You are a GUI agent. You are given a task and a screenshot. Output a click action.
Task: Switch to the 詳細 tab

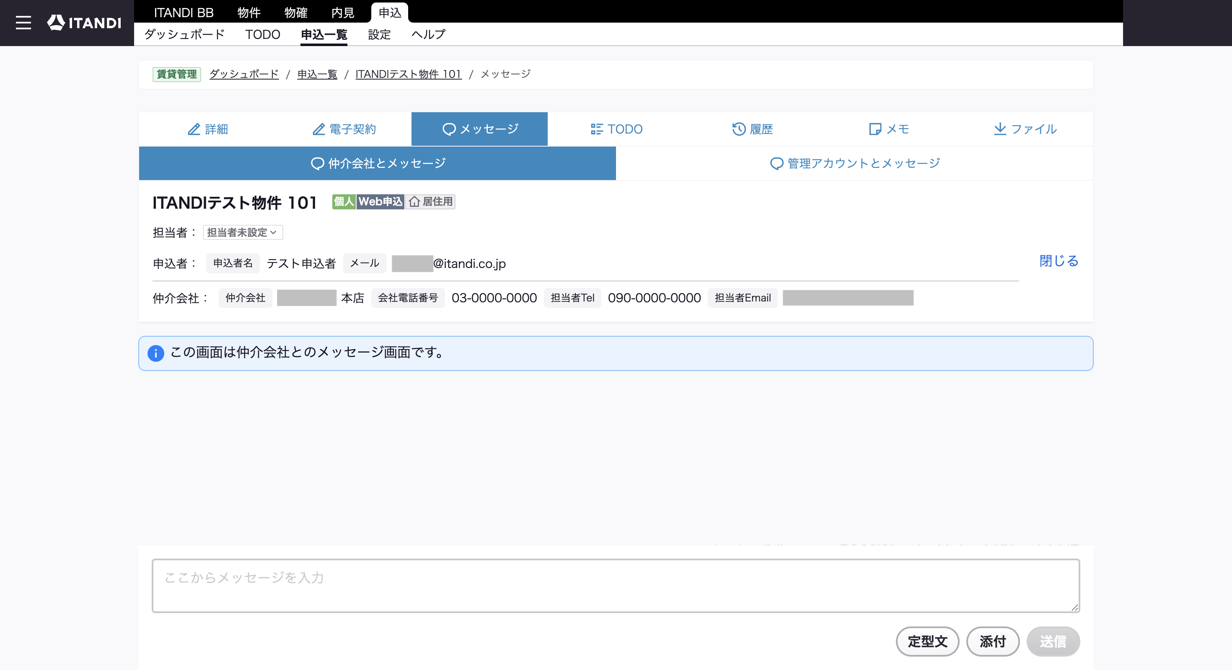tap(207, 129)
